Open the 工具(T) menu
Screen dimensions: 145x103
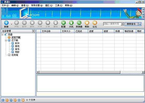pyautogui.click(x=59, y=6)
